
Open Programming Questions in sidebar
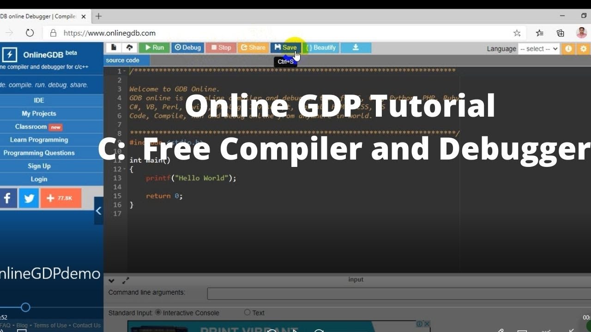39,153
